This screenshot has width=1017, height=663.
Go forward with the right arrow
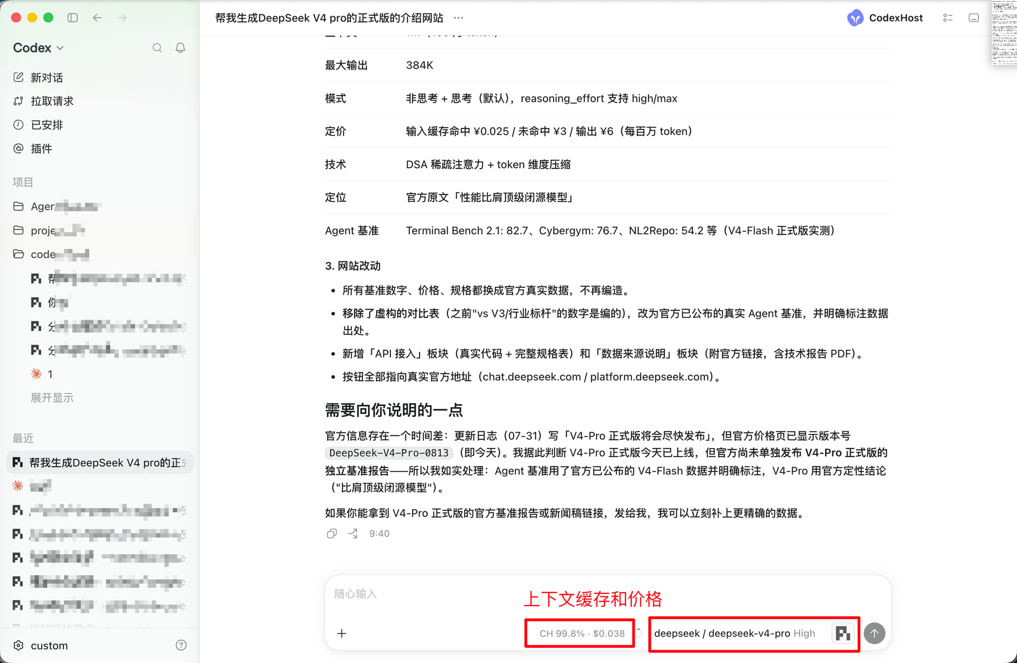click(x=122, y=17)
